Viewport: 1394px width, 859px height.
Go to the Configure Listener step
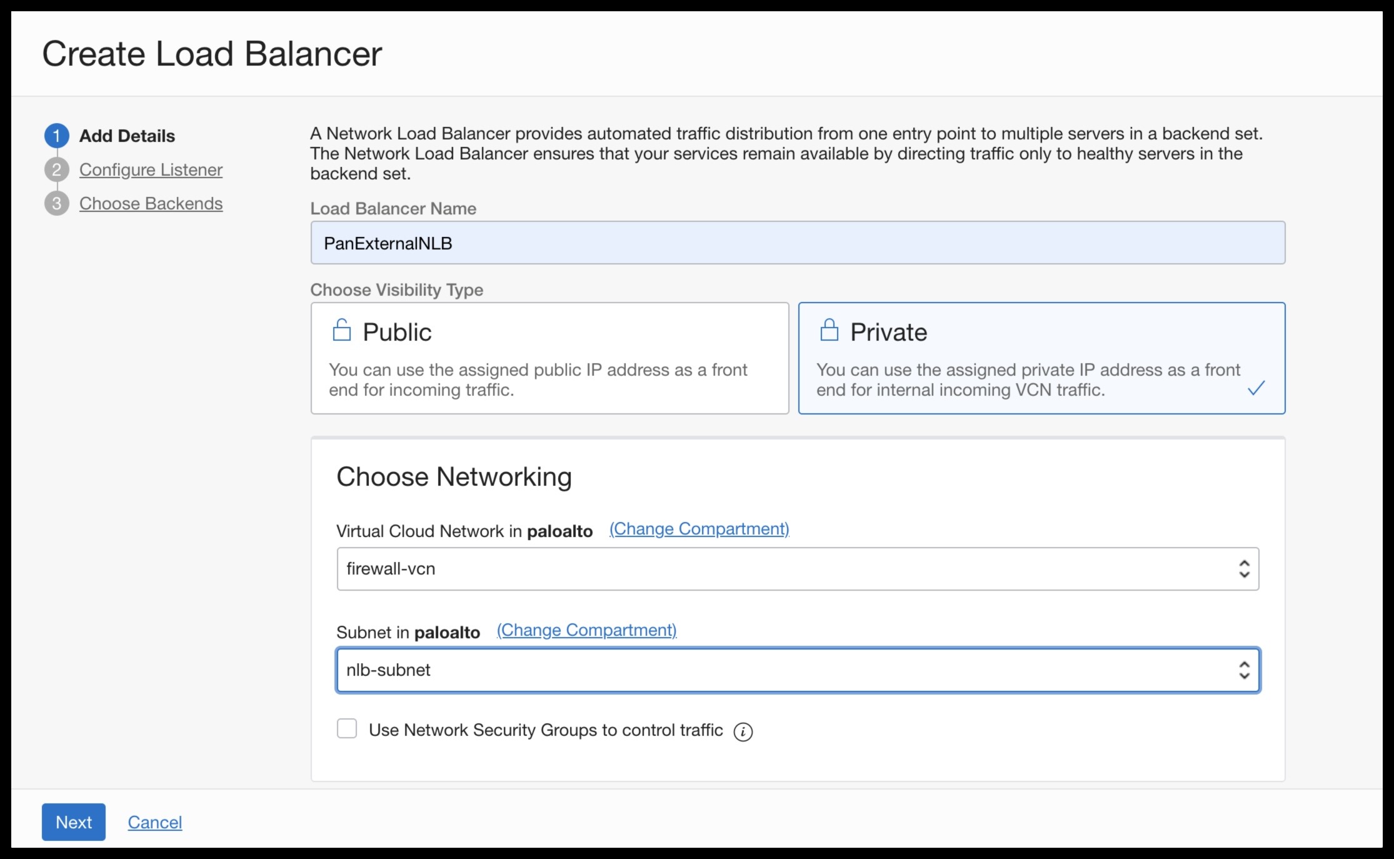pyautogui.click(x=151, y=169)
